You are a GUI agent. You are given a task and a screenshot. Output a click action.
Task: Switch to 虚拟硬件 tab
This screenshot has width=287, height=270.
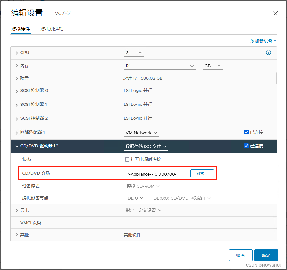point(21,29)
